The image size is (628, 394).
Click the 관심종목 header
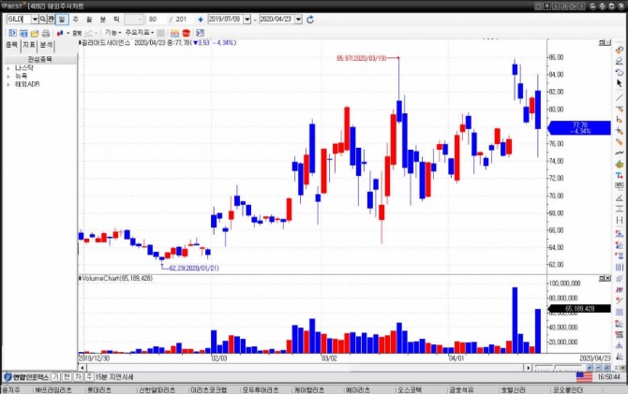click(x=39, y=59)
